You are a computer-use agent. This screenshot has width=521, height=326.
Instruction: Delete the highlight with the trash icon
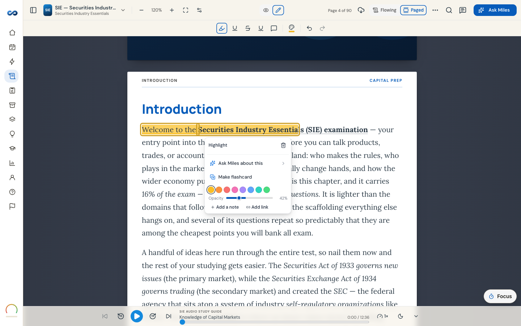click(x=283, y=145)
